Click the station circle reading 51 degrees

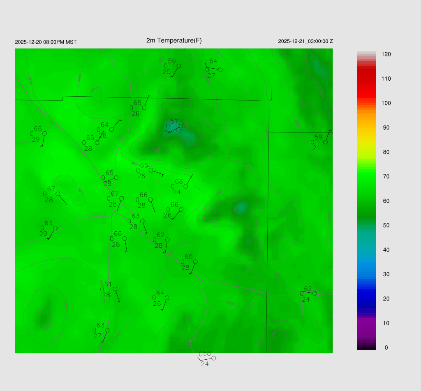click(181, 126)
